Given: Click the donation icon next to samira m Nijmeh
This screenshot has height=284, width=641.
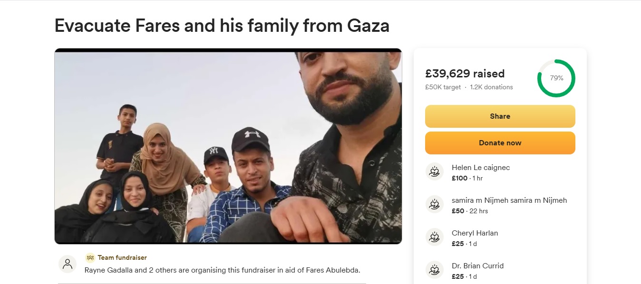Looking at the screenshot, I should [434, 204].
